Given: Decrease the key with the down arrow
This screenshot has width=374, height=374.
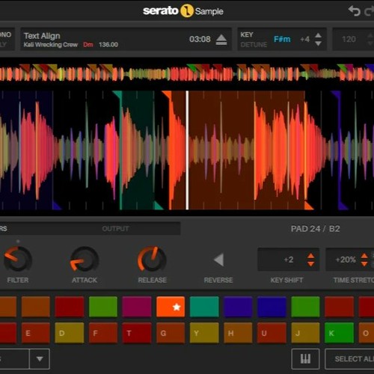Looking at the screenshot, I should pyautogui.click(x=318, y=43).
